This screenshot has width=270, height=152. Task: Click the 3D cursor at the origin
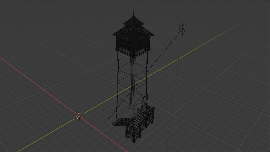tap(79, 116)
